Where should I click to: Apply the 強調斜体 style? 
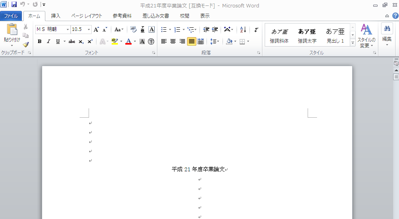(279, 35)
